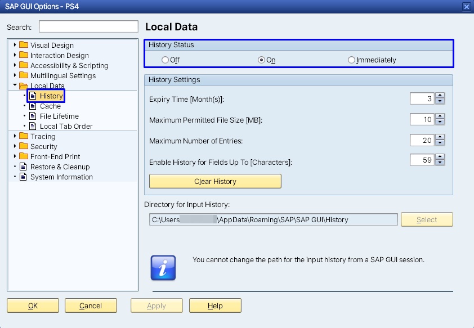
Task: Click the Enable History characters field
Action: tap(422, 160)
